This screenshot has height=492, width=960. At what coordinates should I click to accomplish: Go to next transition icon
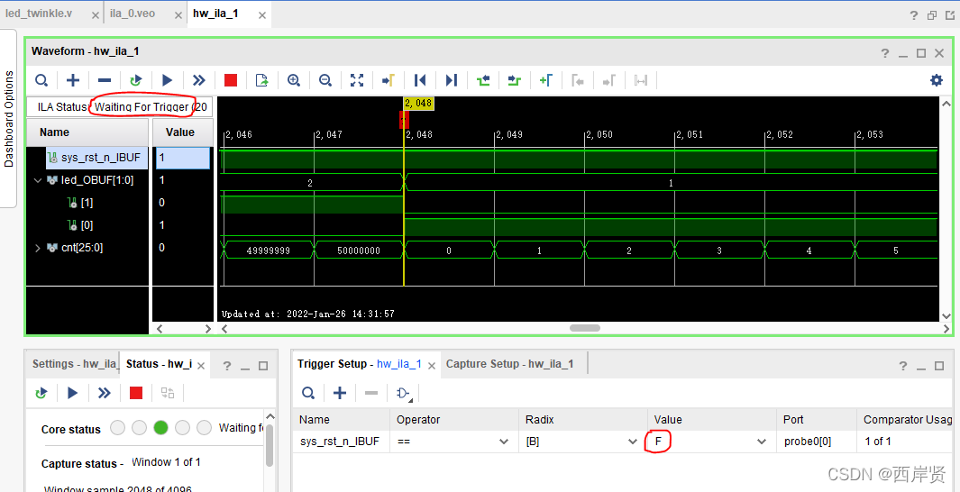pos(515,80)
